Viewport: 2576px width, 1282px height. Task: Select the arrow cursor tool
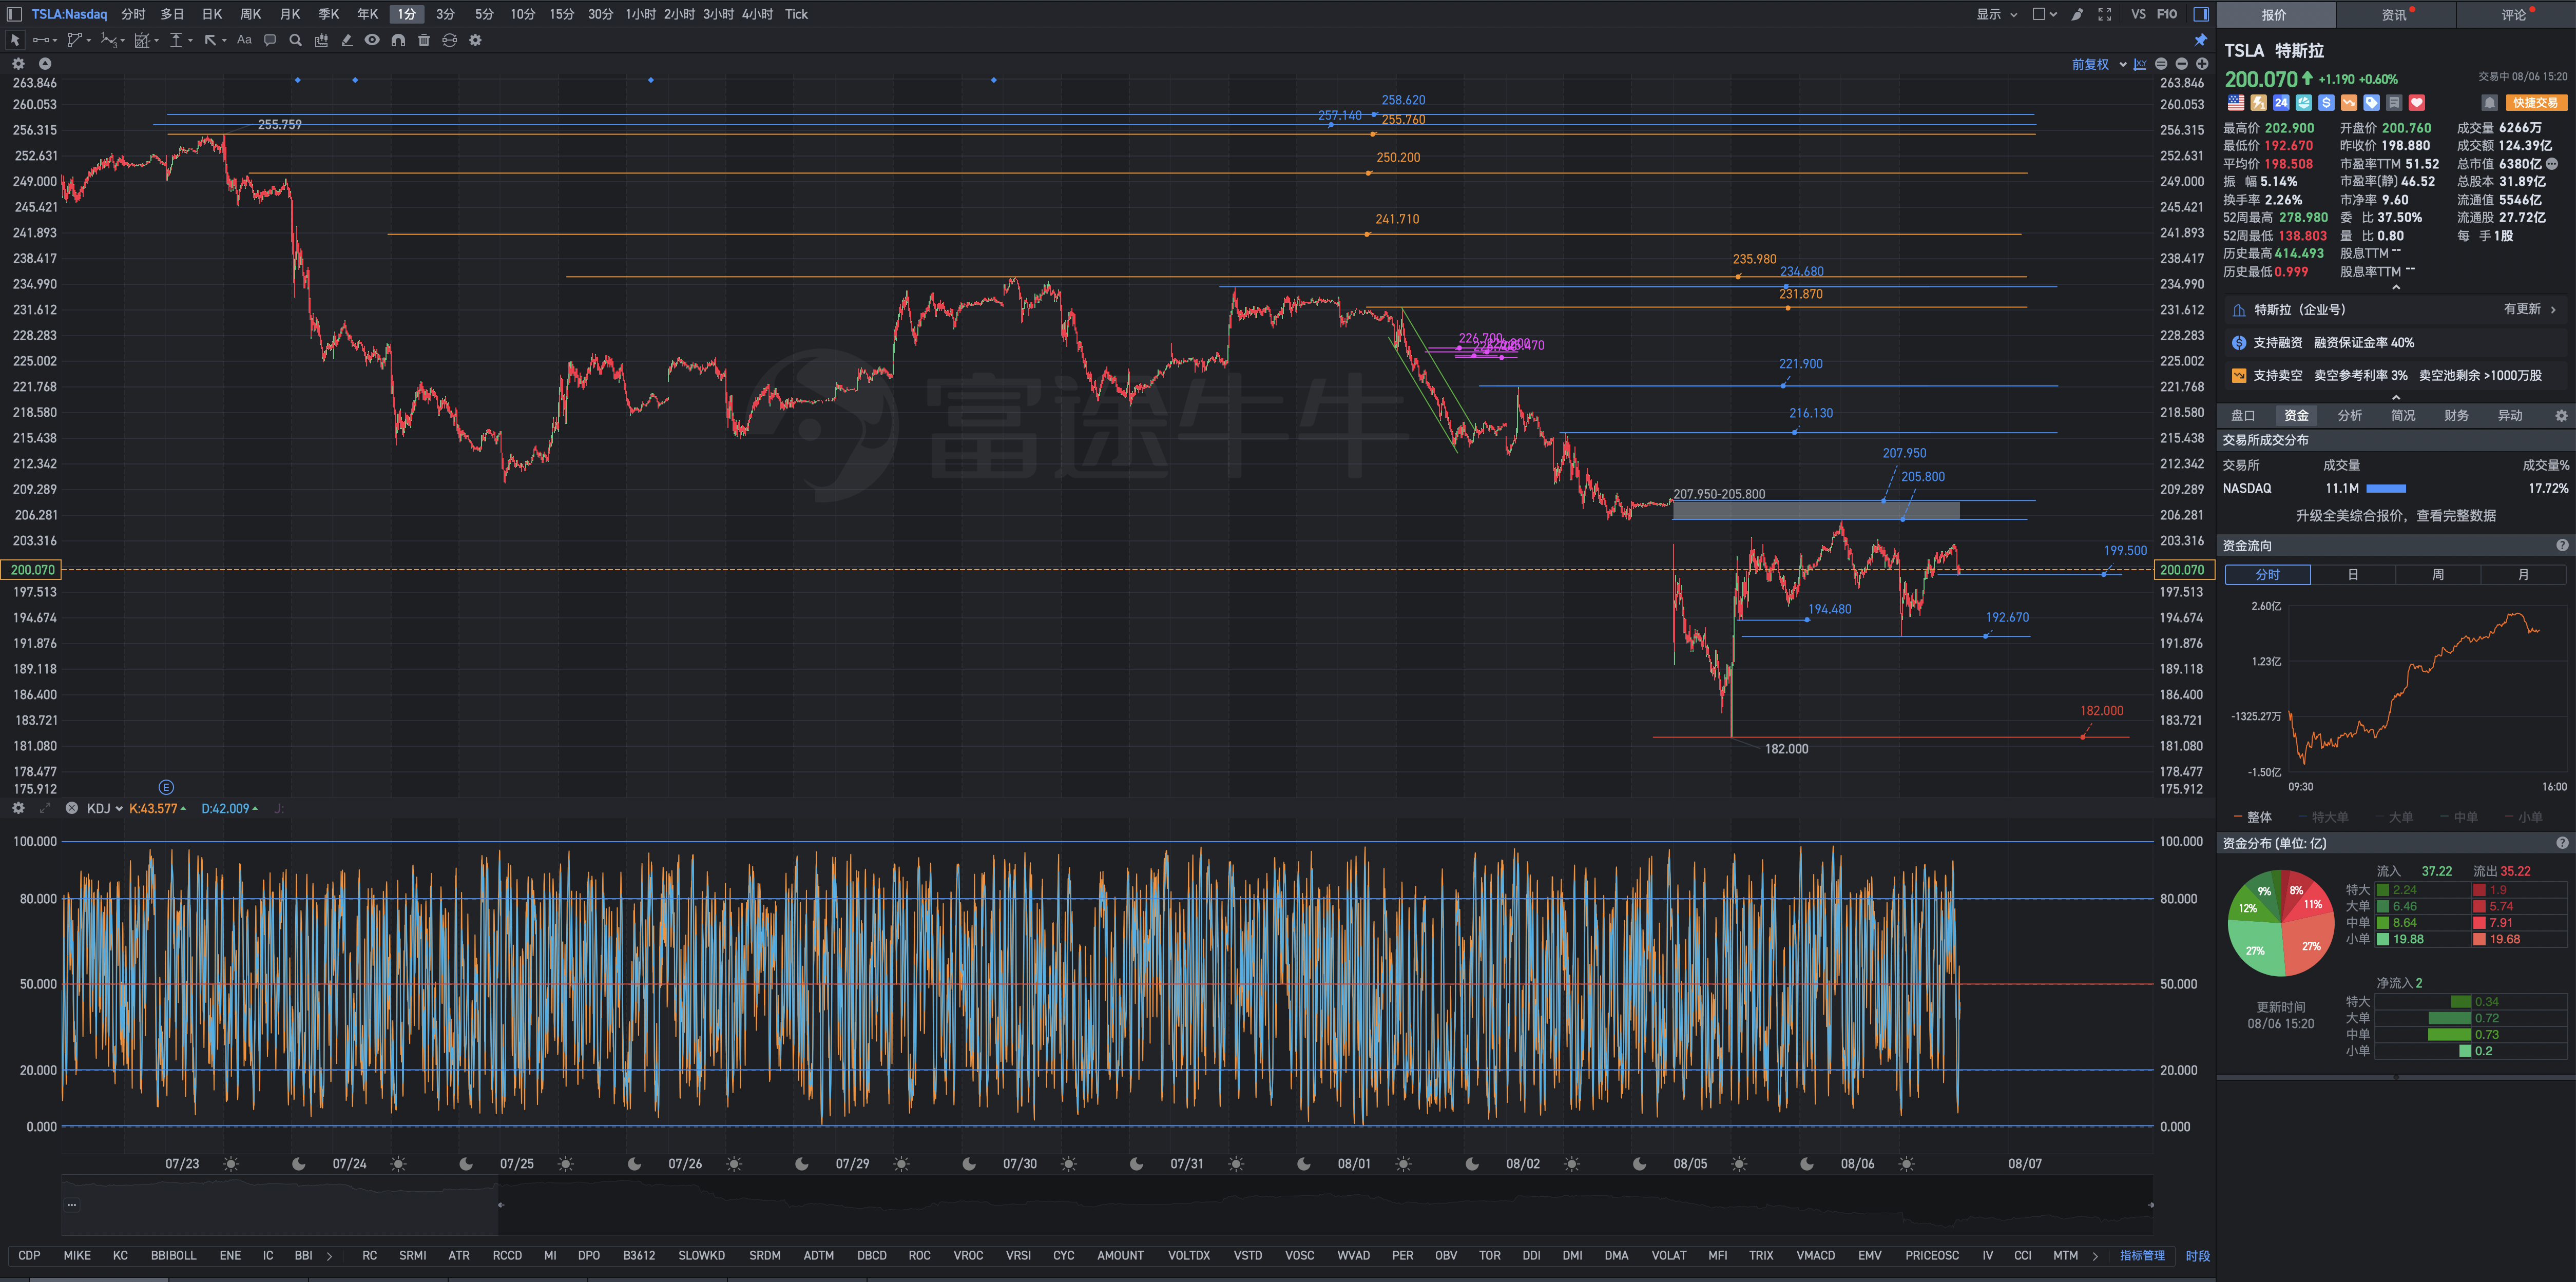[x=15, y=40]
